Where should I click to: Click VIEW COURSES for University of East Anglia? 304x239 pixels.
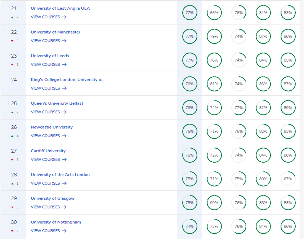49,17
